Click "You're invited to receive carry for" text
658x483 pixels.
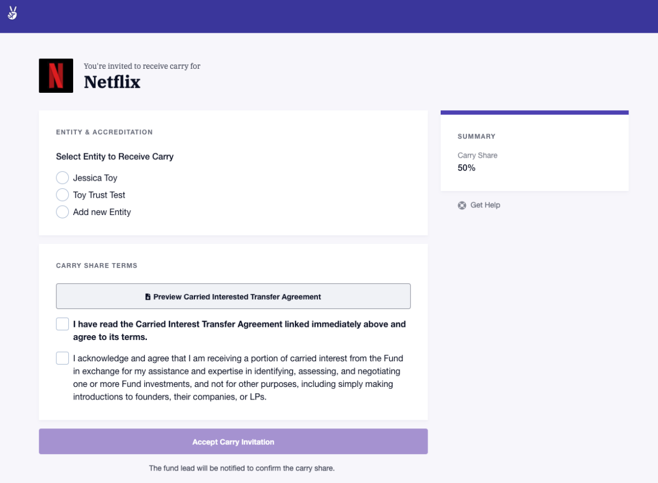[142, 66]
